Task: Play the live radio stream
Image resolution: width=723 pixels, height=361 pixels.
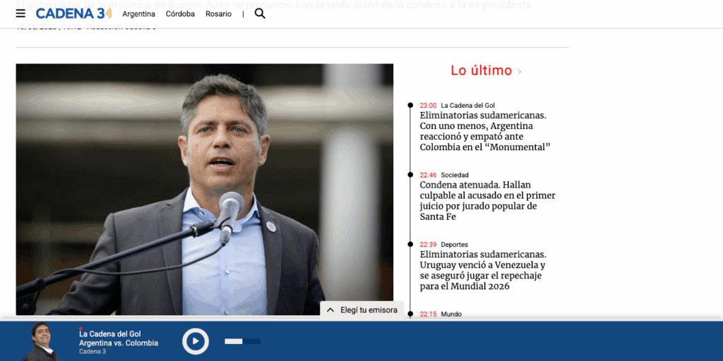Action: coord(196,341)
